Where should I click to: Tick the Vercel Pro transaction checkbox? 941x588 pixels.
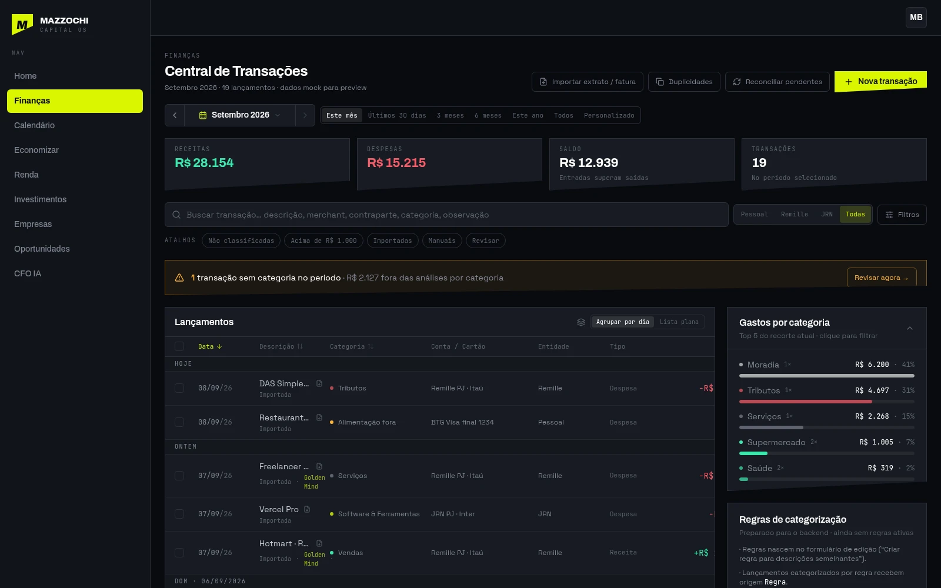tap(179, 514)
